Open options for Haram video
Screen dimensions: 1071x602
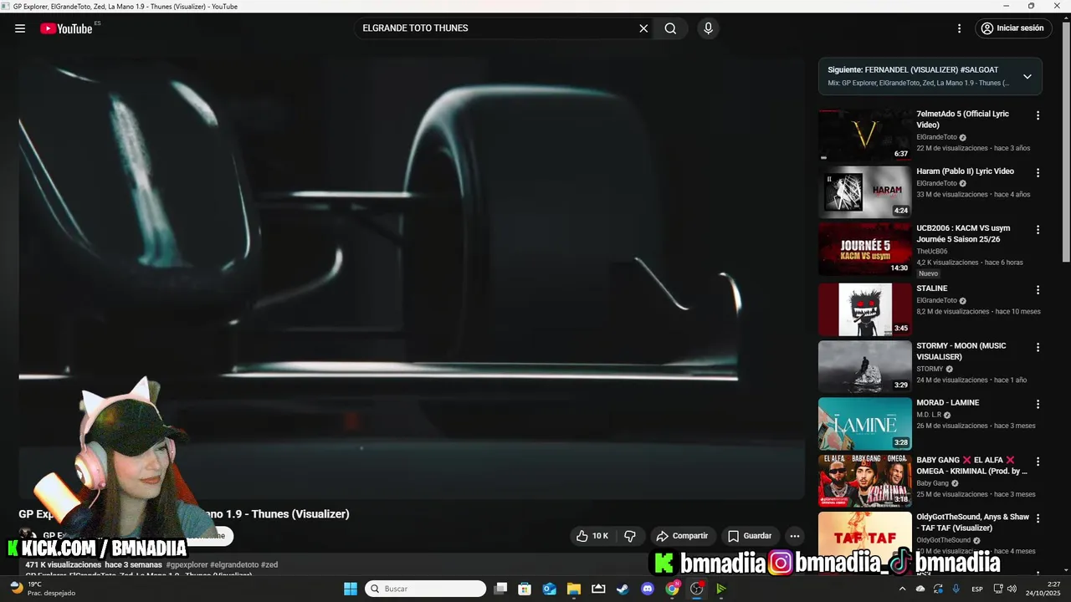1038,173
